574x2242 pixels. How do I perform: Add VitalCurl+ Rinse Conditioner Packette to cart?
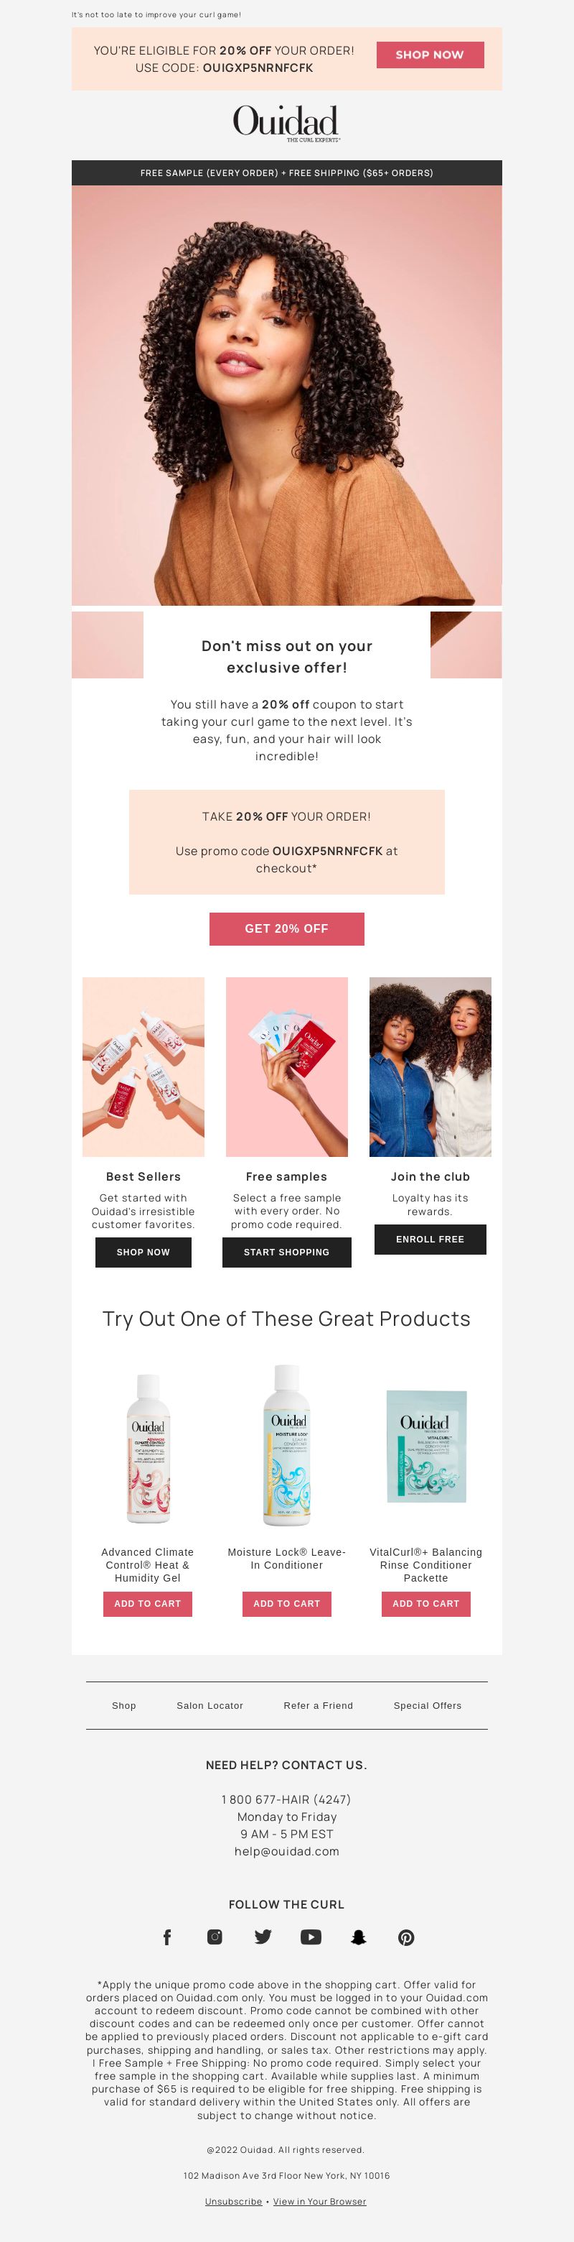425,1603
